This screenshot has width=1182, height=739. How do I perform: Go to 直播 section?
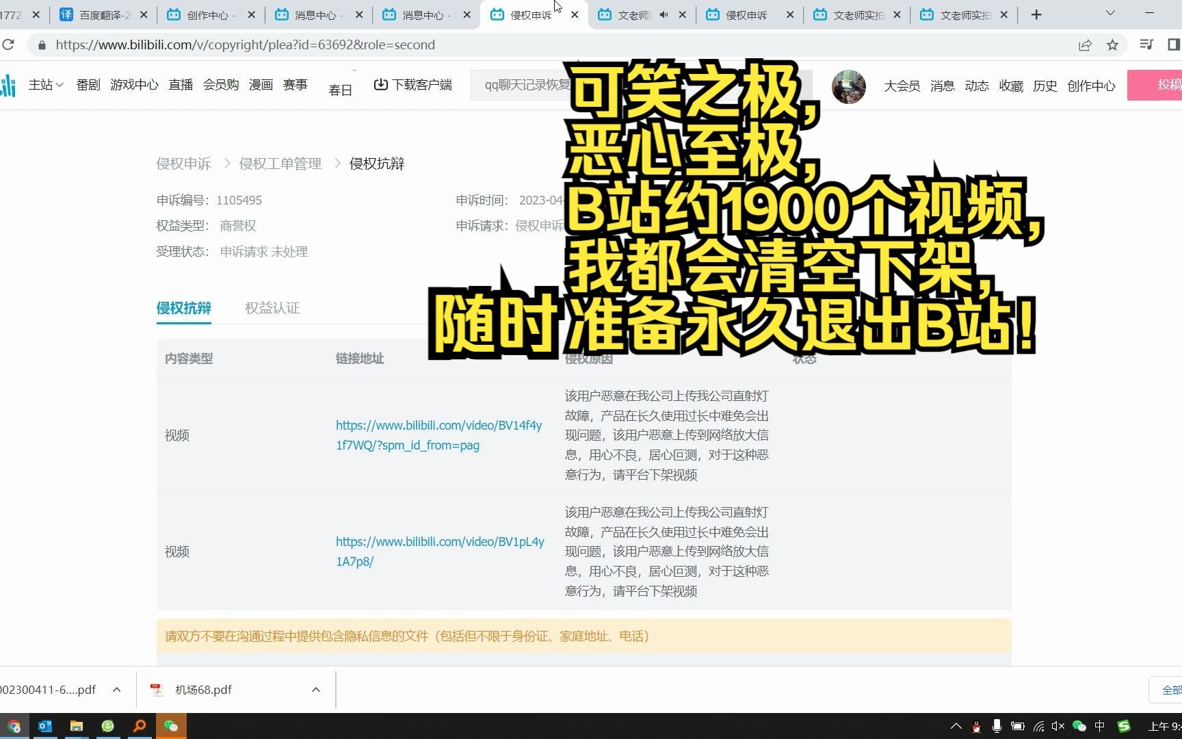(x=181, y=85)
